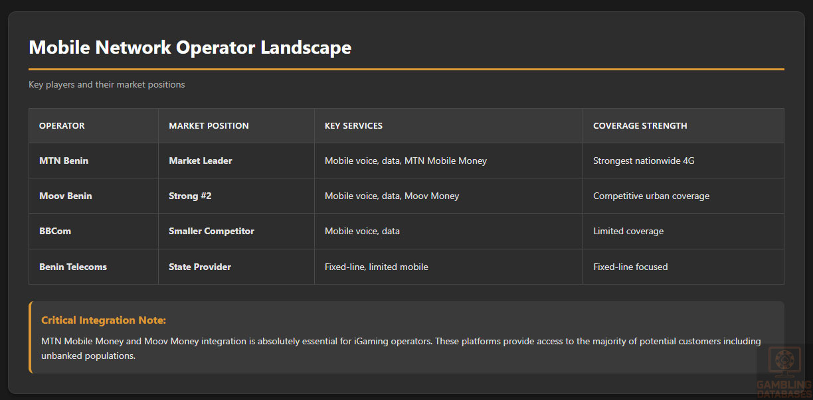The width and height of the screenshot is (813, 400).
Task: Click the Fixed-line, limited mobile services cell
Action: click(376, 267)
